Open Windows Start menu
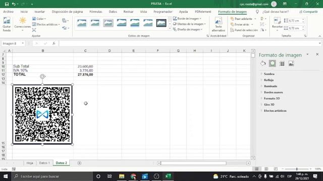 tap(6, 176)
